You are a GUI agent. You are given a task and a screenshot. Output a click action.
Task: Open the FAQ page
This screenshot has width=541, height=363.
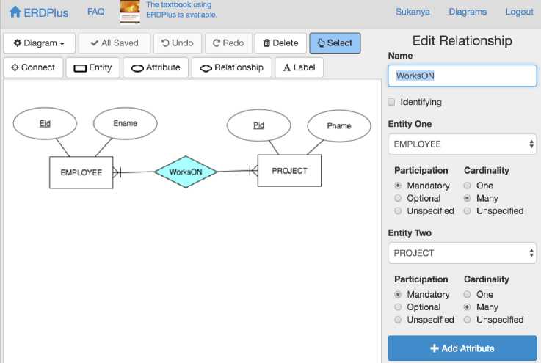point(95,12)
